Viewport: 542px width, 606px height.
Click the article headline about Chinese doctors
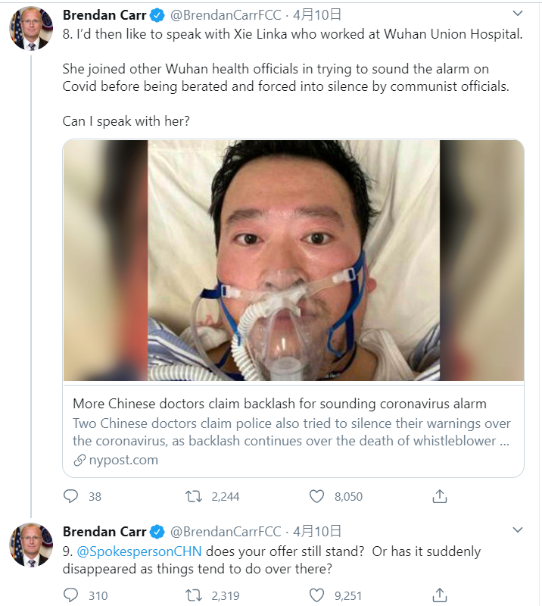(279, 403)
